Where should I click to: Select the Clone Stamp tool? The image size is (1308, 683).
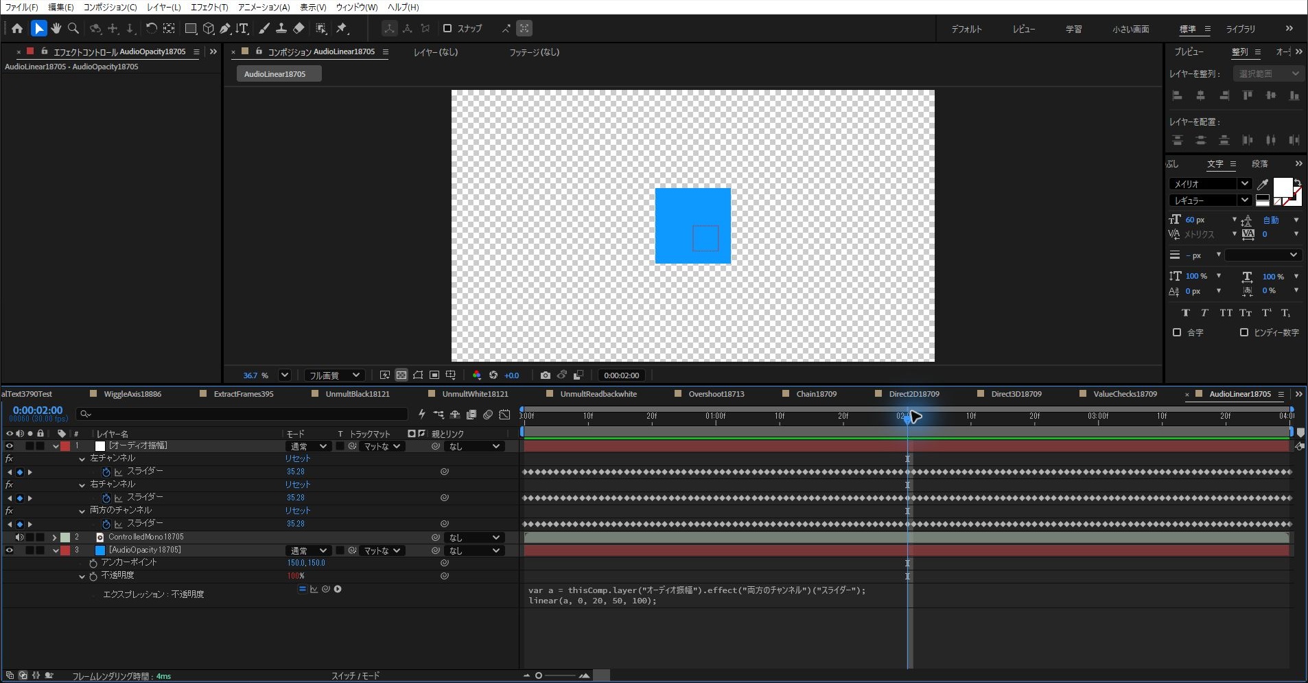point(281,28)
